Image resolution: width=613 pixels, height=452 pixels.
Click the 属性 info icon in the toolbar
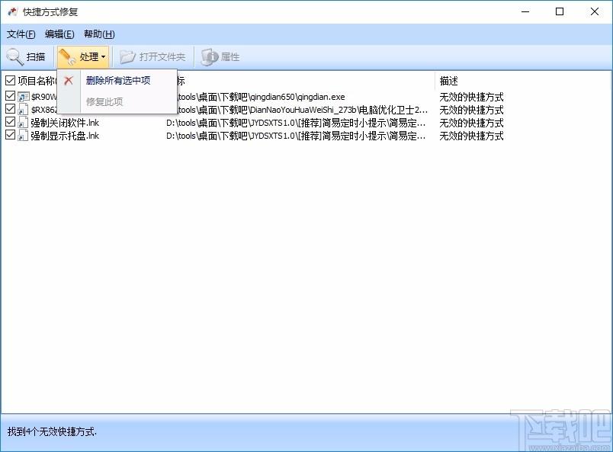click(x=209, y=57)
